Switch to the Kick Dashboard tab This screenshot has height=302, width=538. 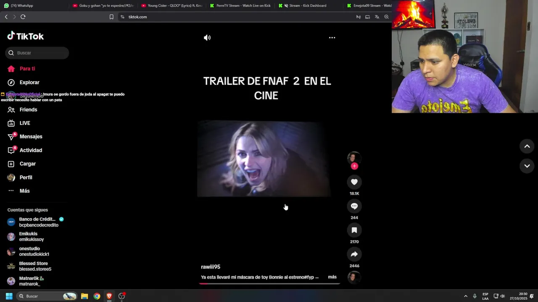point(309,5)
